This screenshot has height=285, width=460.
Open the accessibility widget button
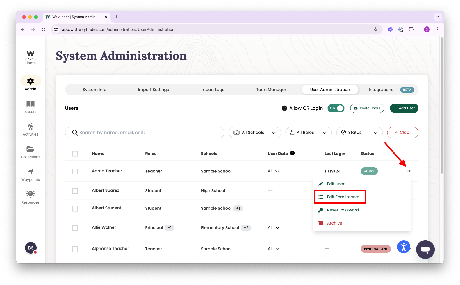click(x=404, y=247)
